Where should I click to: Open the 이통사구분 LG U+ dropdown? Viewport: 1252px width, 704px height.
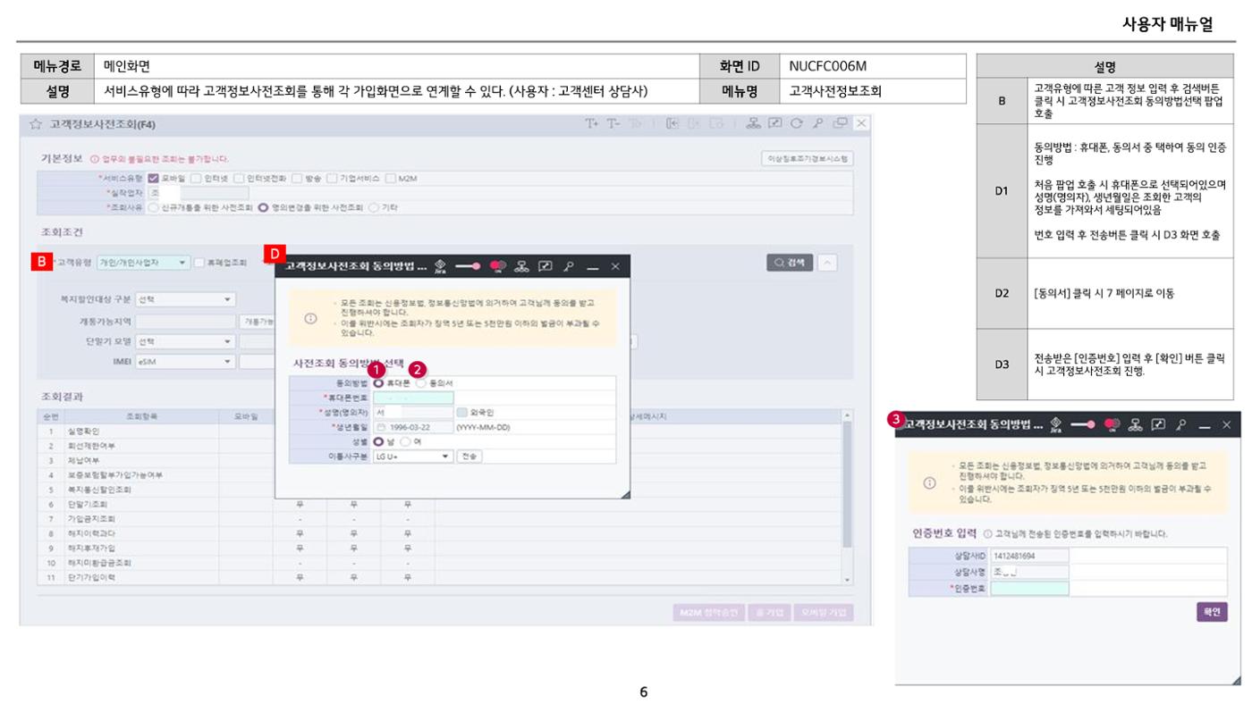click(414, 456)
